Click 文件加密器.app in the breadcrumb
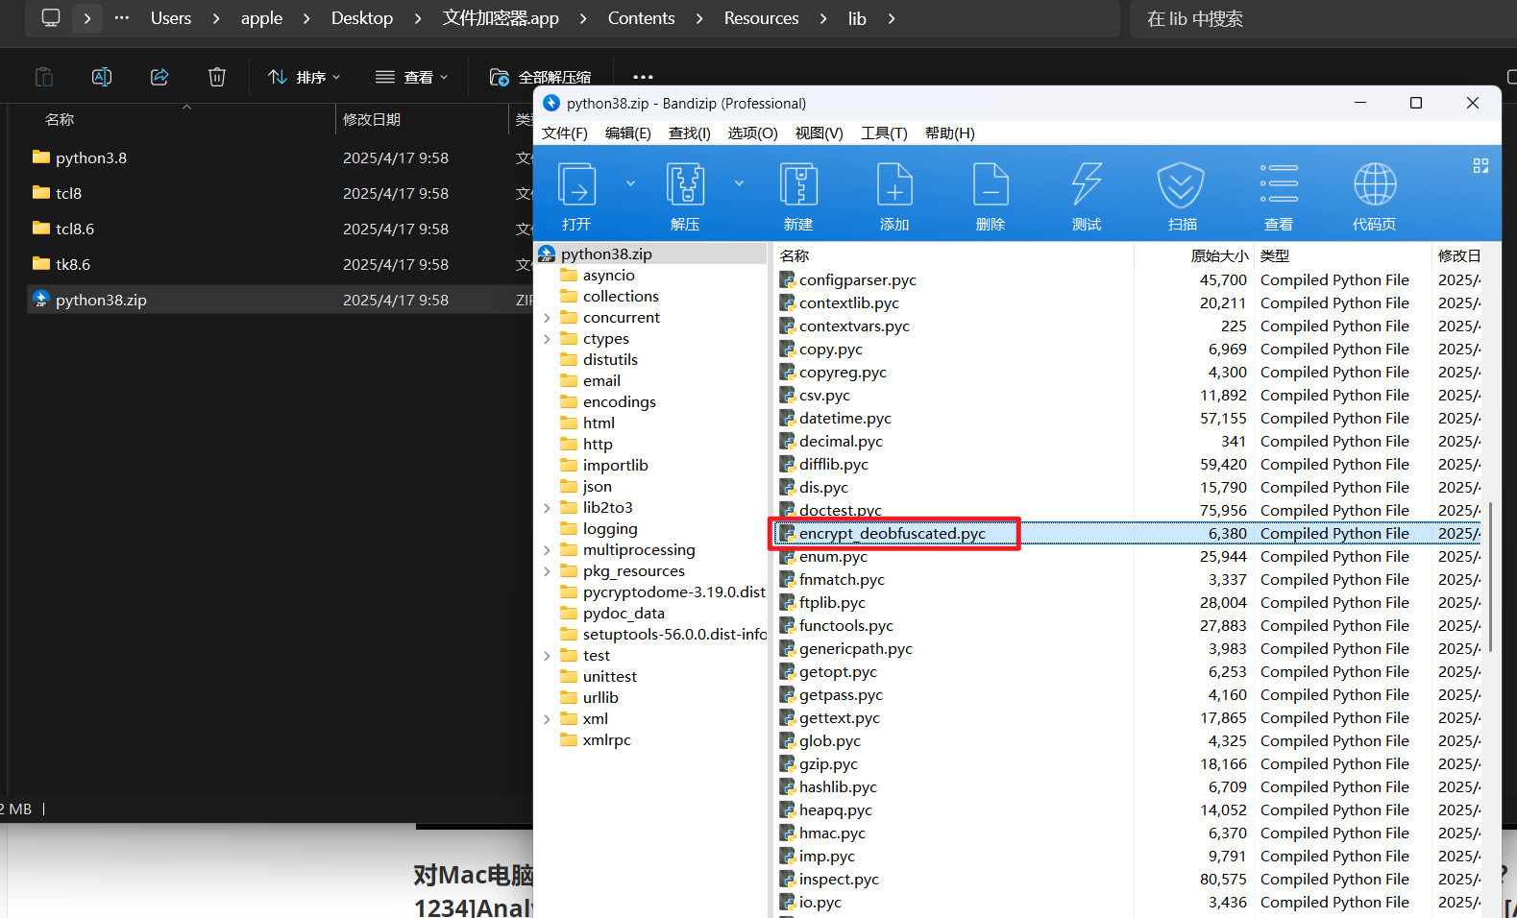 [501, 18]
